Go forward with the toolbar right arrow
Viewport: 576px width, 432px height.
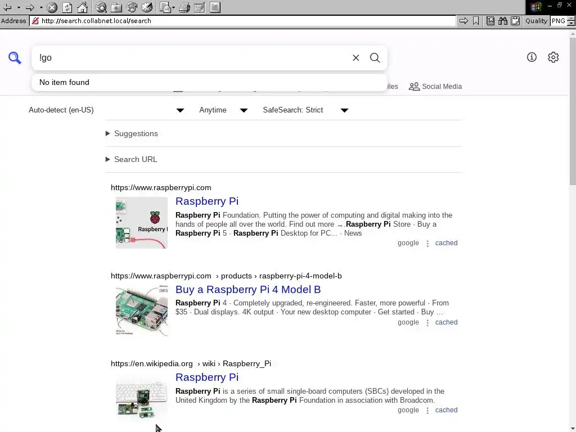click(30, 7)
